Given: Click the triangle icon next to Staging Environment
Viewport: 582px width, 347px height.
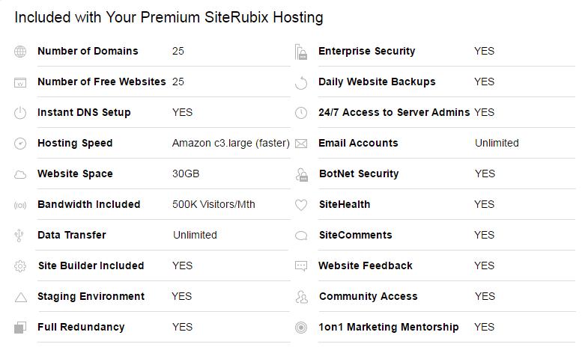Looking at the screenshot, I should [x=21, y=298].
